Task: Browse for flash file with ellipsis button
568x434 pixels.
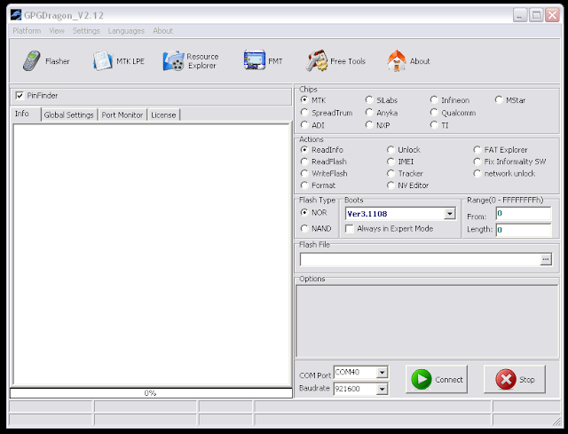Action: [x=546, y=259]
